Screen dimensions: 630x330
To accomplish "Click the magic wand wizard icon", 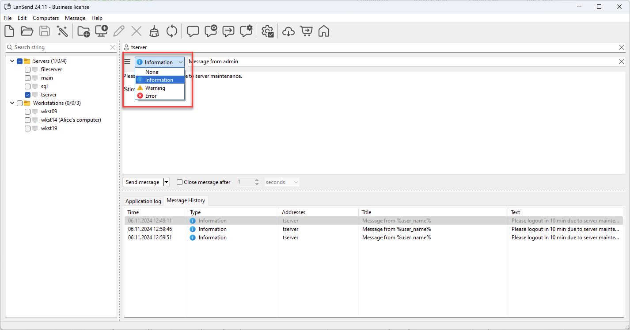I will [62, 31].
